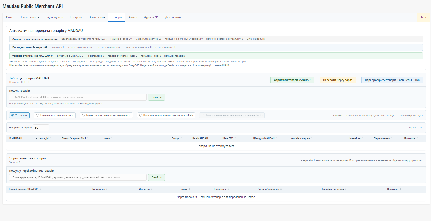The image size is (431, 221).
Task: Sort by the Ціна CMS column arrows
Action: pos(235,138)
